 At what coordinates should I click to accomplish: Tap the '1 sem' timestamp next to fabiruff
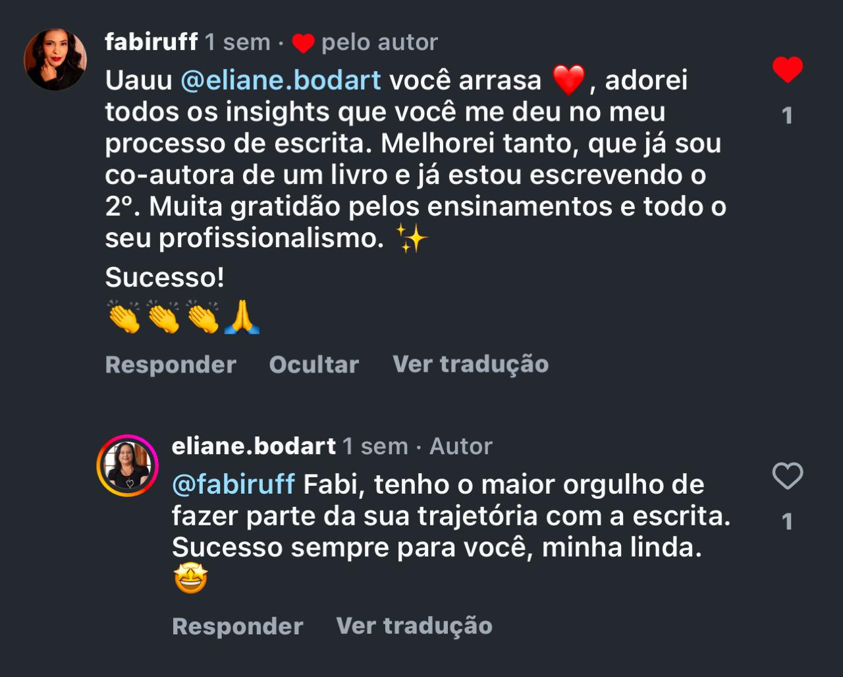238,42
